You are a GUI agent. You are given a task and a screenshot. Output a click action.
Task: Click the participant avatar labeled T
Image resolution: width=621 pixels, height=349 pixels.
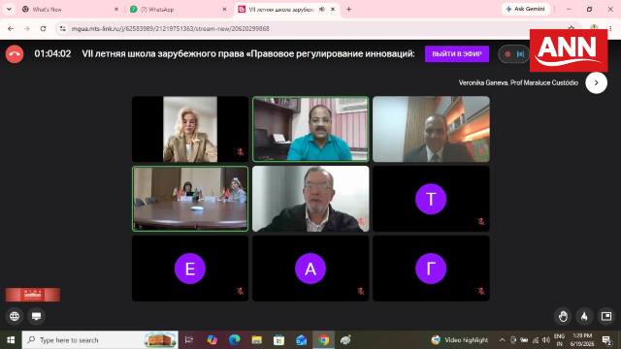[431, 199]
